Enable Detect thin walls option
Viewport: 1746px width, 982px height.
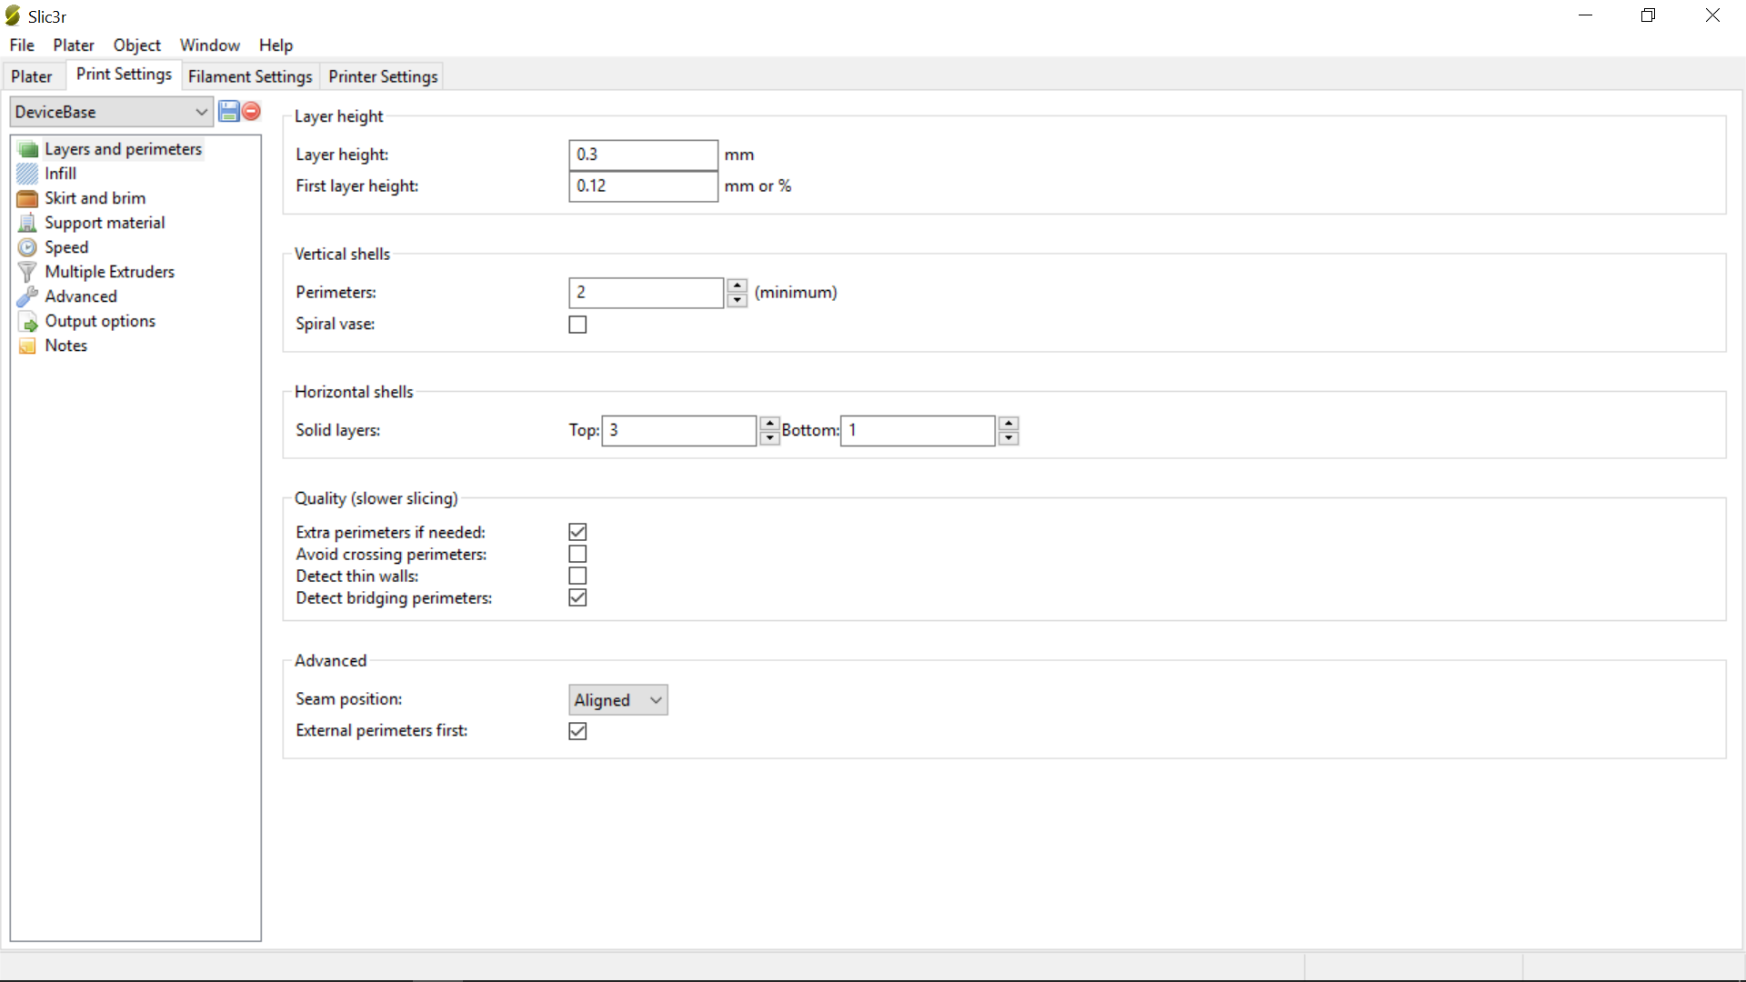pos(577,576)
